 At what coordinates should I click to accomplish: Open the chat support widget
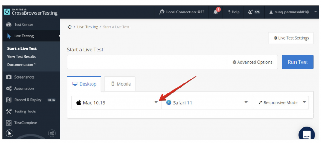tap(307, 134)
